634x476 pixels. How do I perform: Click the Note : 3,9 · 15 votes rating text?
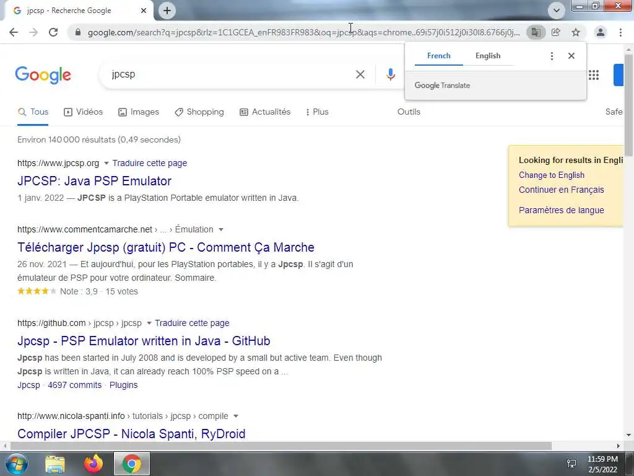click(x=99, y=291)
